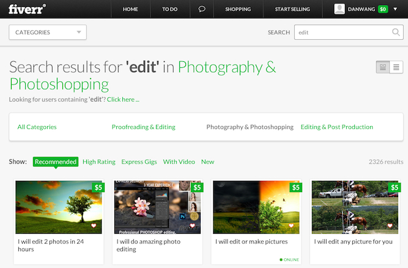Screen dimensions: 408x268
Task: Favorite the 'edit 2 photos in 24 hours' gig
Action: [94, 226]
